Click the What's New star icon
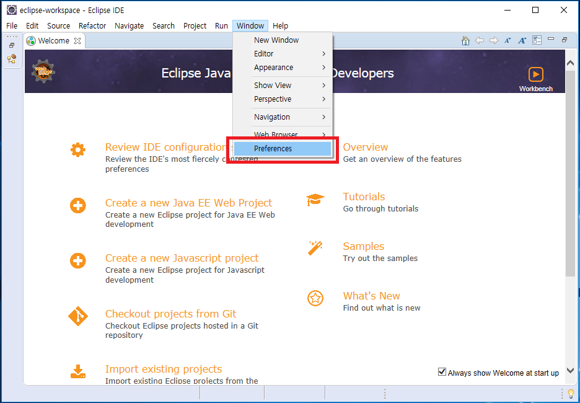 tap(315, 298)
